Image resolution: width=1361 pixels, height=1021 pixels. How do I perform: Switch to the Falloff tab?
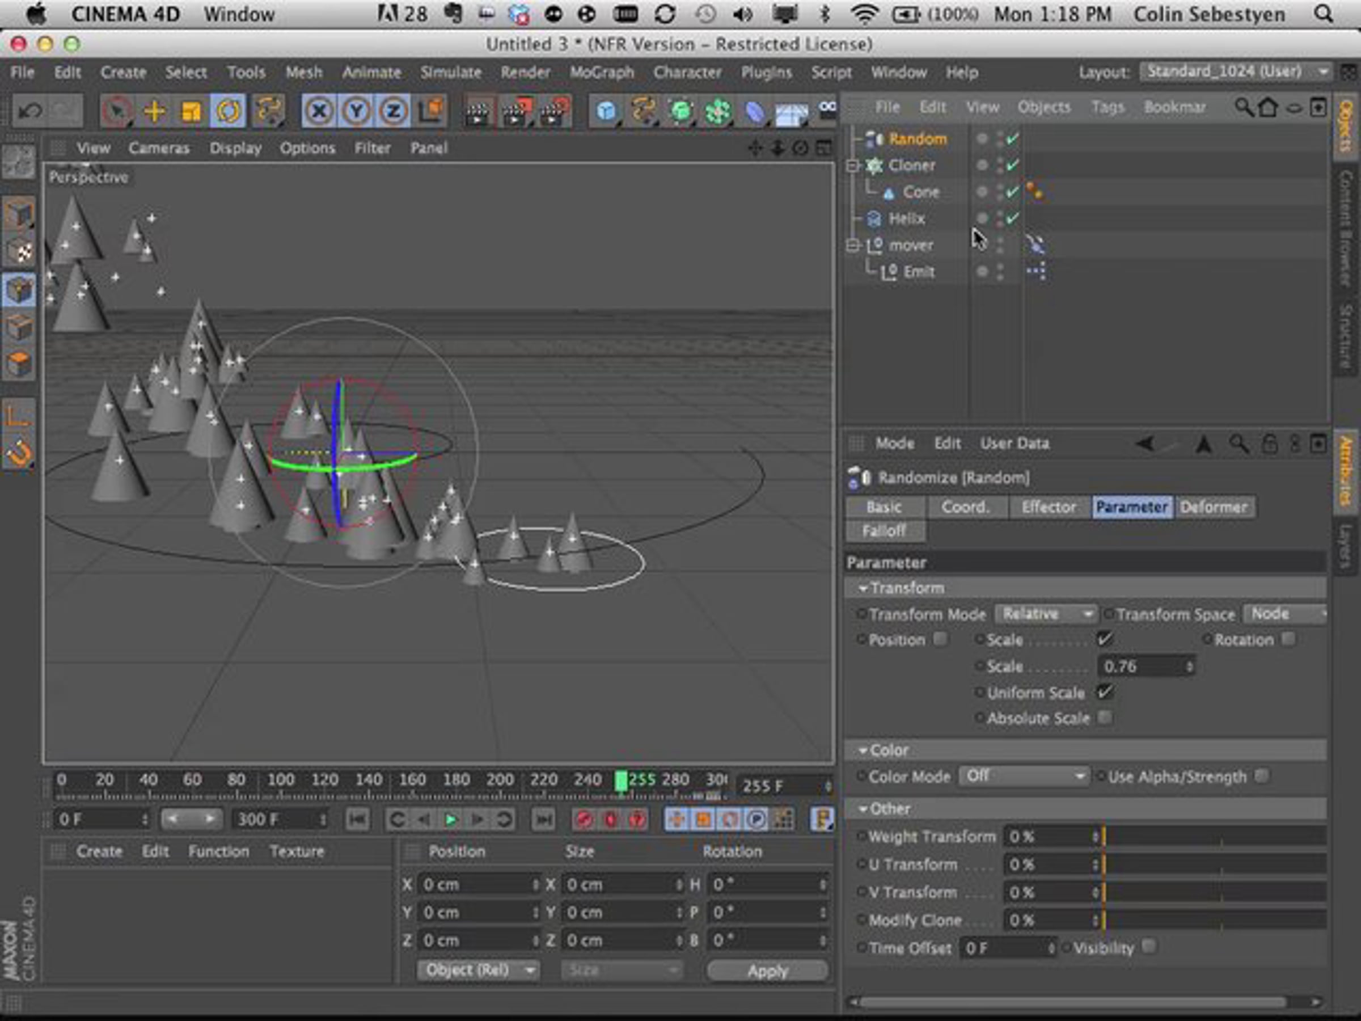point(884,530)
